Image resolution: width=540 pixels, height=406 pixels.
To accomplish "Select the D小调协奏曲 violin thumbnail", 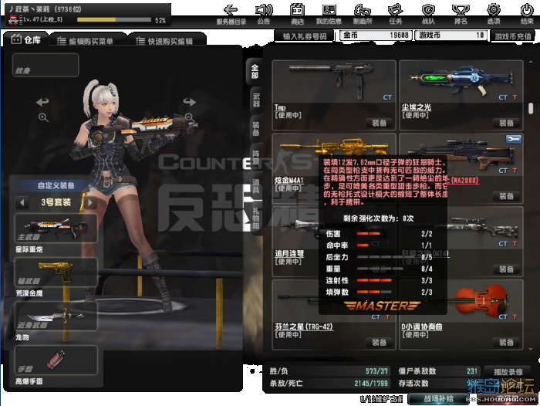I will 481,300.
